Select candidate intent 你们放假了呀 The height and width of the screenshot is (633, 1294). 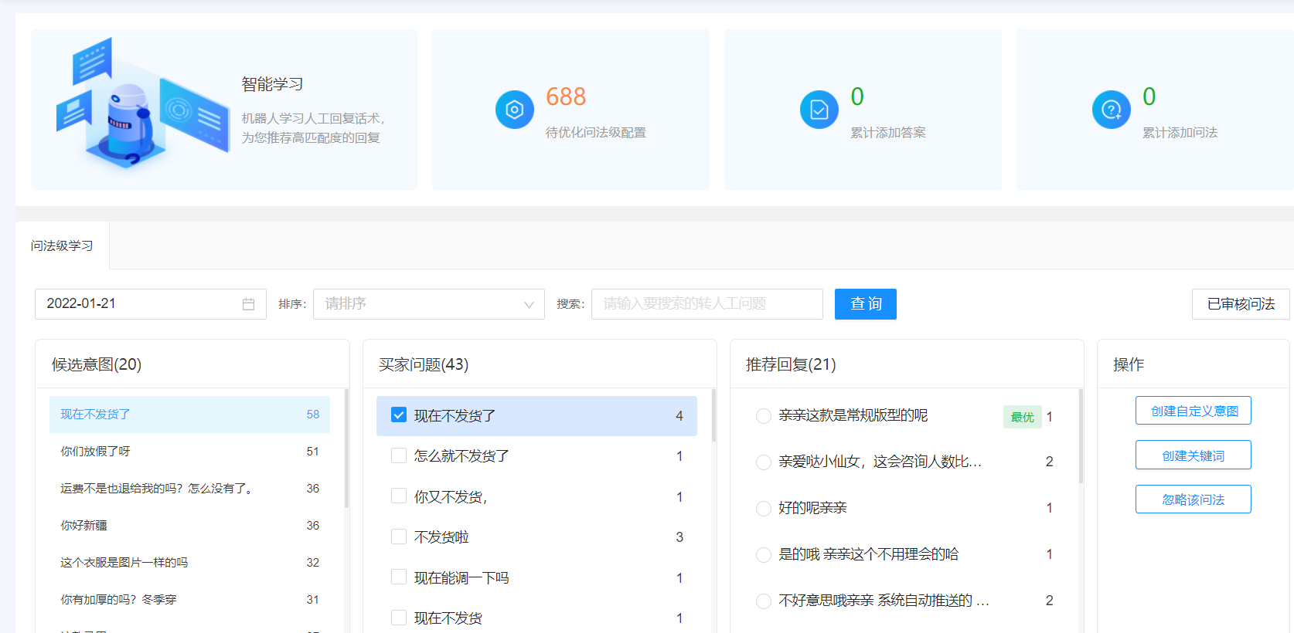189,452
